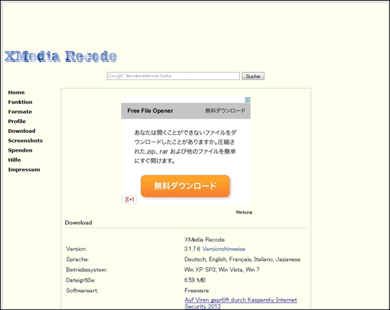Click the Download section heading
The height and width of the screenshot is (310, 390).
tap(79, 223)
